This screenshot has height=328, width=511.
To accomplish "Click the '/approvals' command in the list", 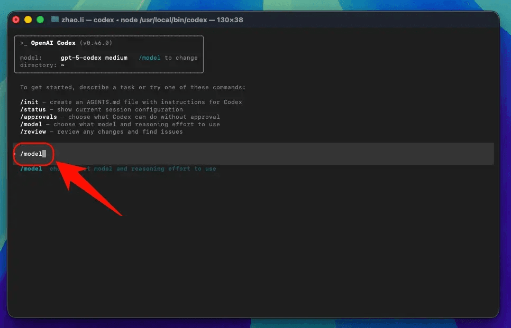I will coord(39,117).
